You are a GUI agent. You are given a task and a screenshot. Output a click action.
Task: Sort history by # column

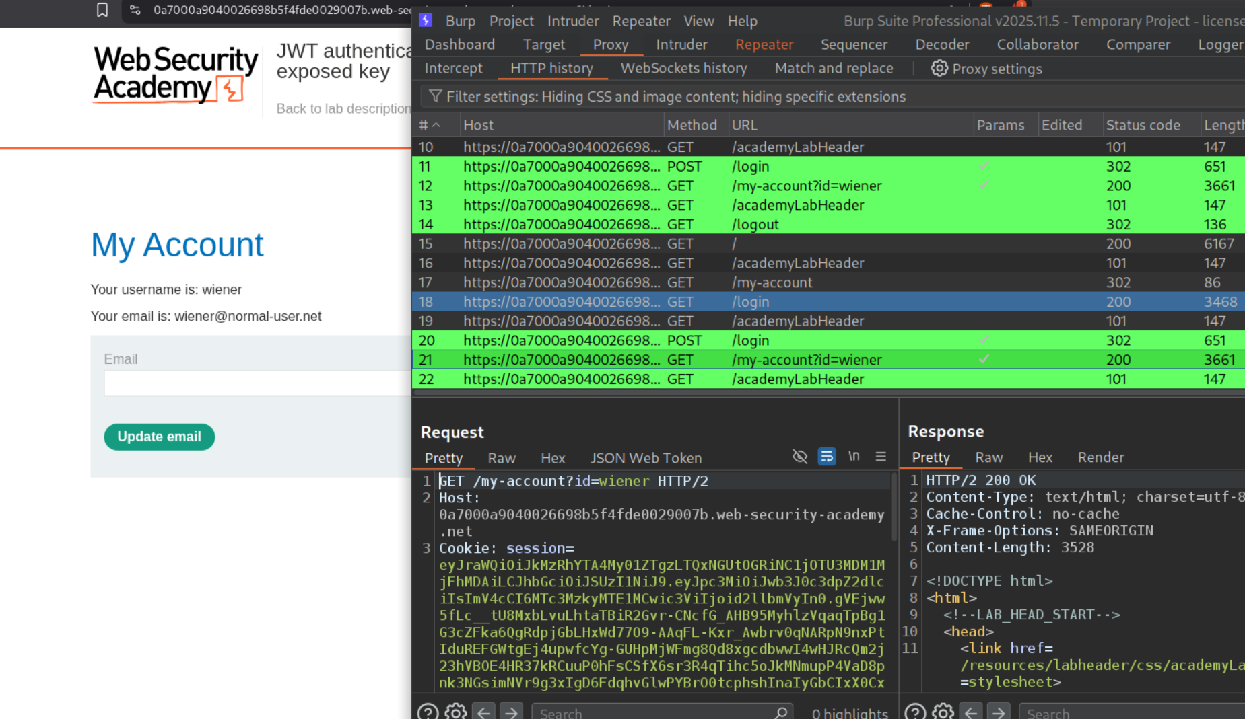pyautogui.click(x=429, y=125)
